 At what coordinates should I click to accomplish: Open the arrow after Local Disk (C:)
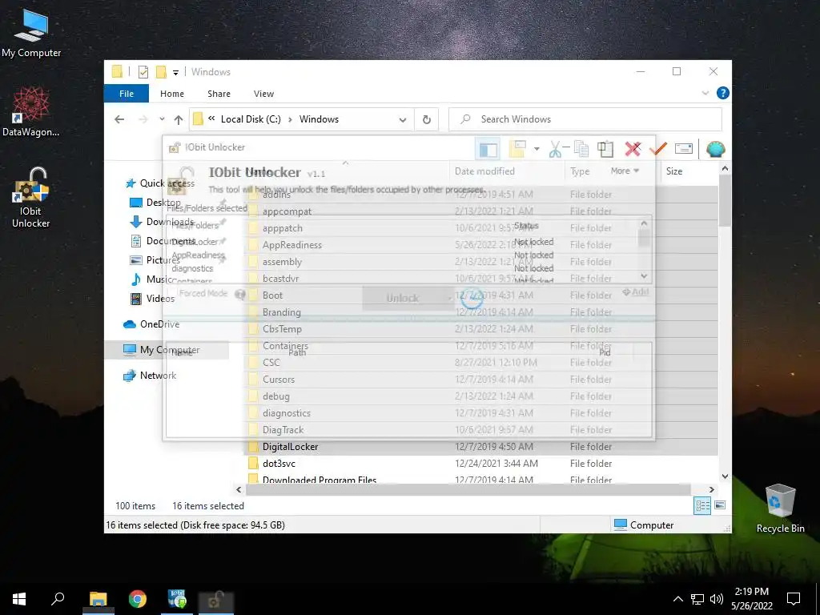(290, 119)
